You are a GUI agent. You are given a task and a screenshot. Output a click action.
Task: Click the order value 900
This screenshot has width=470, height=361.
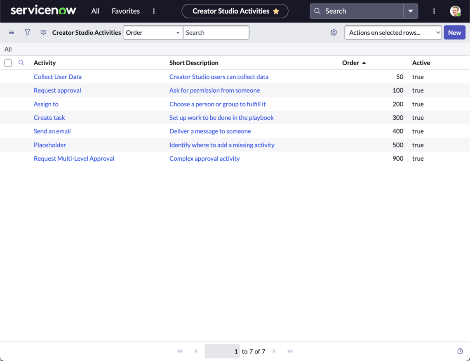[398, 159]
